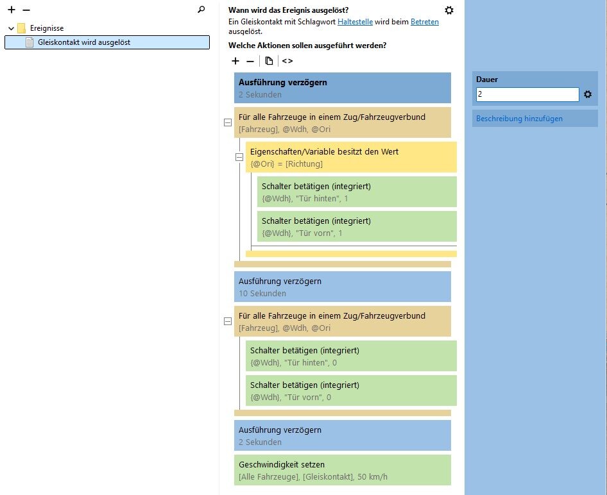Add a new event with the plus icon
The height and width of the screenshot is (495, 607).
[12, 10]
